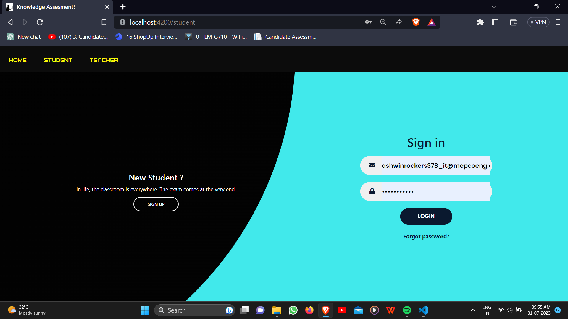This screenshot has height=319, width=568.
Task: Open the tab search dropdown arrow
Action: 494,6
